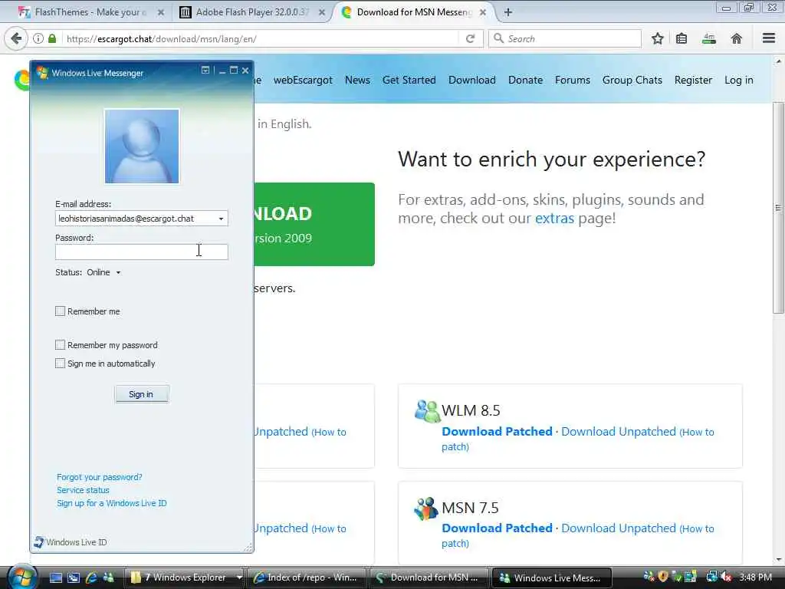Focus the Password input field
The width and height of the screenshot is (785, 589).
pos(142,252)
